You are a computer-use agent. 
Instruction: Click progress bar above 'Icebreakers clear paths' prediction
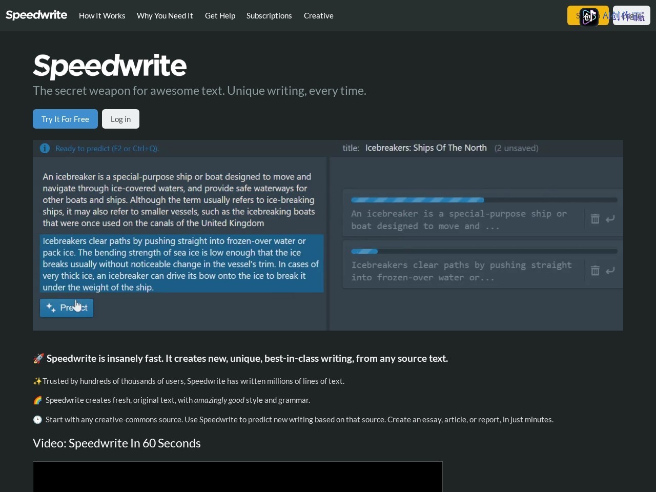pyautogui.click(x=484, y=251)
